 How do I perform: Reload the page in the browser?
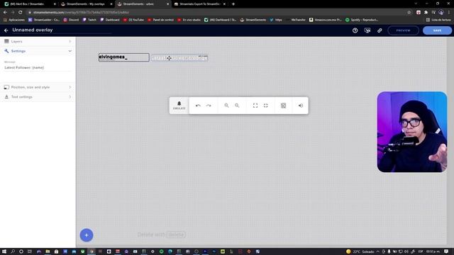click(x=20, y=13)
